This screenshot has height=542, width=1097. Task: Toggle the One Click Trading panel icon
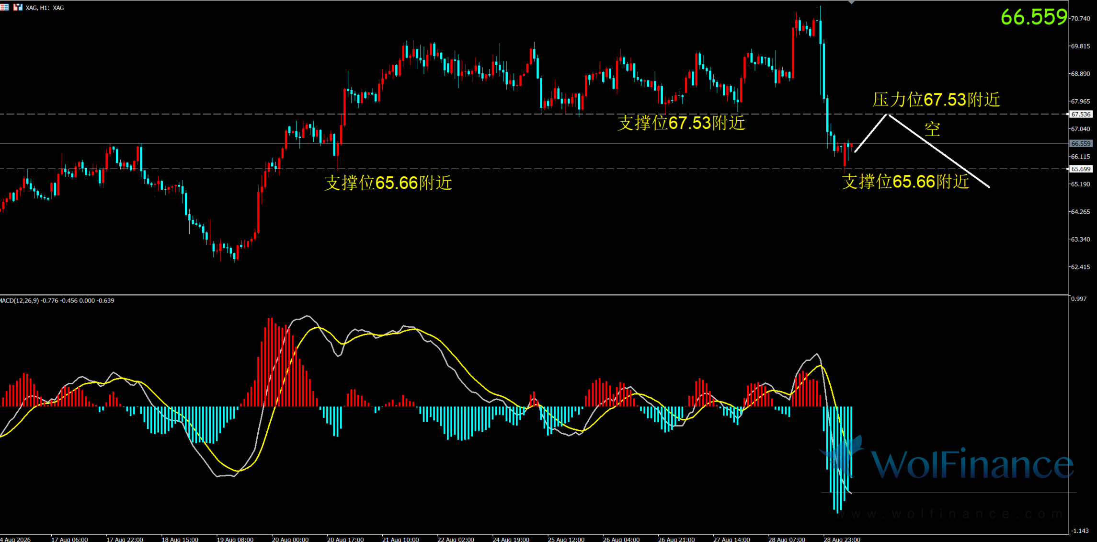click(x=18, y=7)
